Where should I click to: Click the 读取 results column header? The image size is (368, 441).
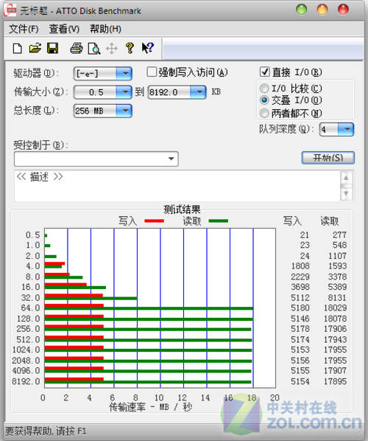(330, 221)
